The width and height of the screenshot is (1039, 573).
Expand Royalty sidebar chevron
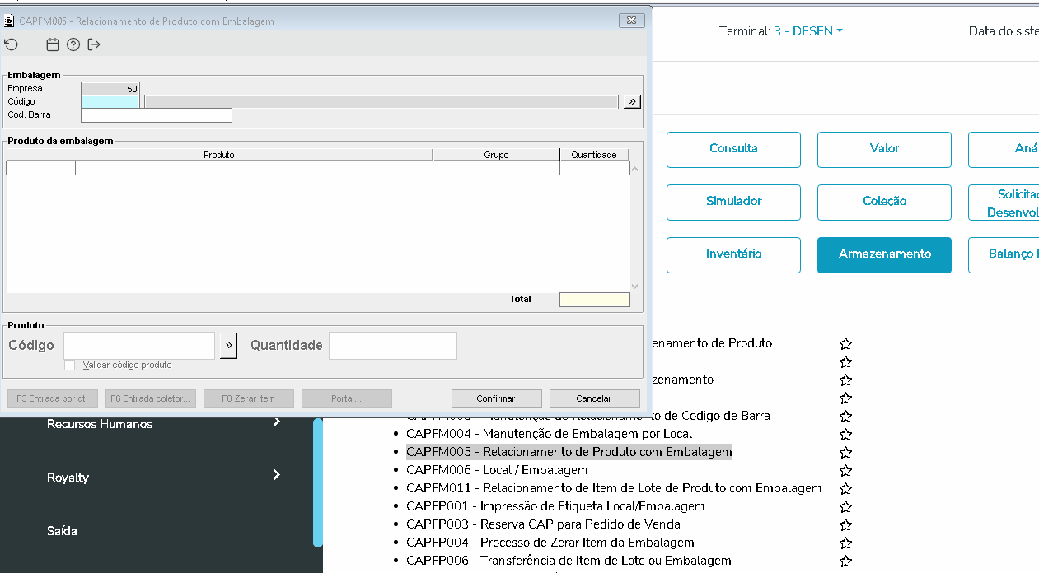pos(277,475)
